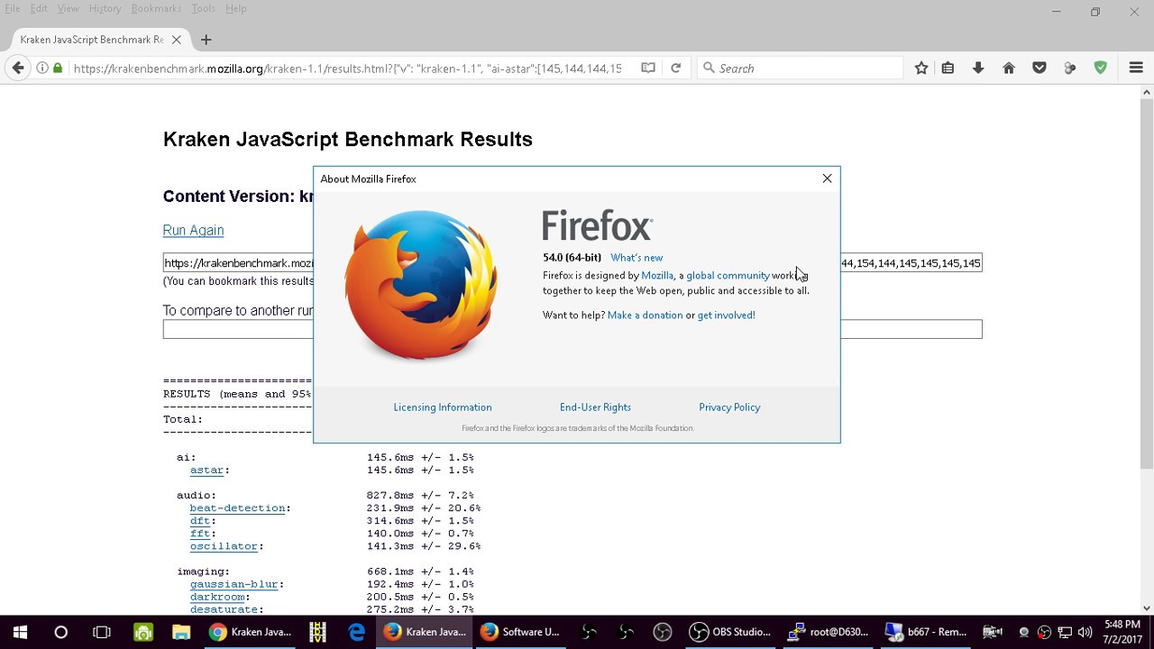Close the Kraken JavaScript Benchmark tab
Viewport: 1154px width, 649px height.
pos(177,40)
